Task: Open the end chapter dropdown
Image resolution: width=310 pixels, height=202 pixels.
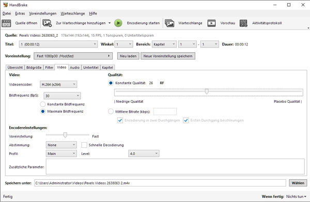Action: point(210,44)
